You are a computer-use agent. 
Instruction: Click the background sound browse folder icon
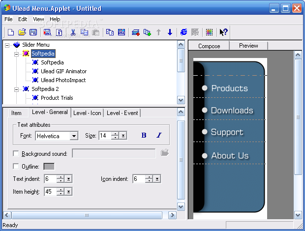(165, 153)
